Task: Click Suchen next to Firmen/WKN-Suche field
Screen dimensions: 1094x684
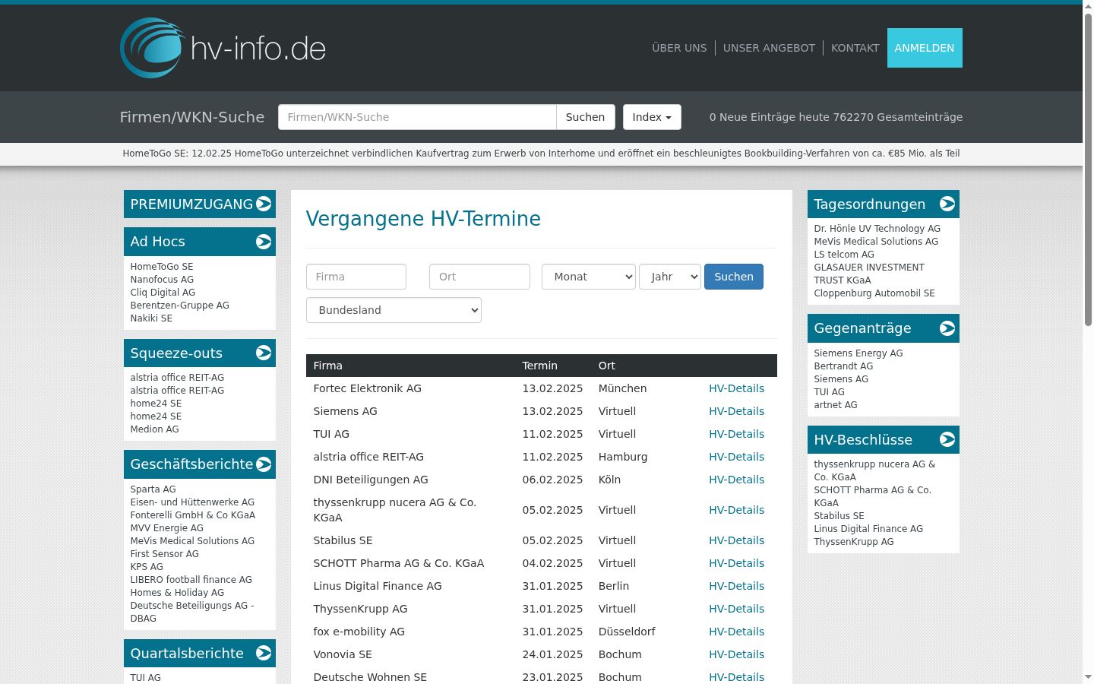Action: [585, 117]
